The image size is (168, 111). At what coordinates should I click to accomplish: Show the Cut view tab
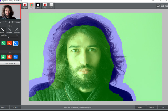51,6
